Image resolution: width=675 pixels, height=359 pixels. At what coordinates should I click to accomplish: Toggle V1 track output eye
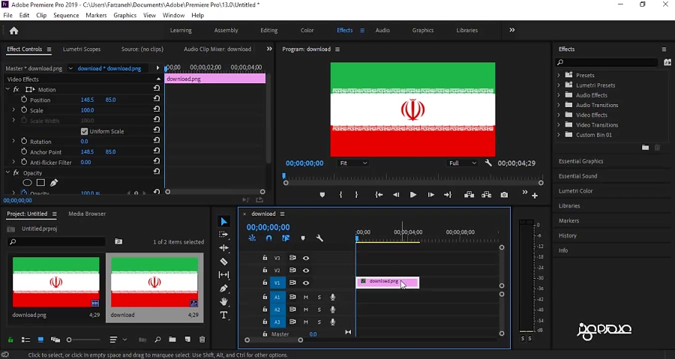pos(306,283)
